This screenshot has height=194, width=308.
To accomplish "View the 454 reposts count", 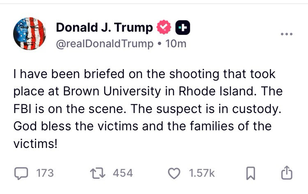I will point(123,173).
